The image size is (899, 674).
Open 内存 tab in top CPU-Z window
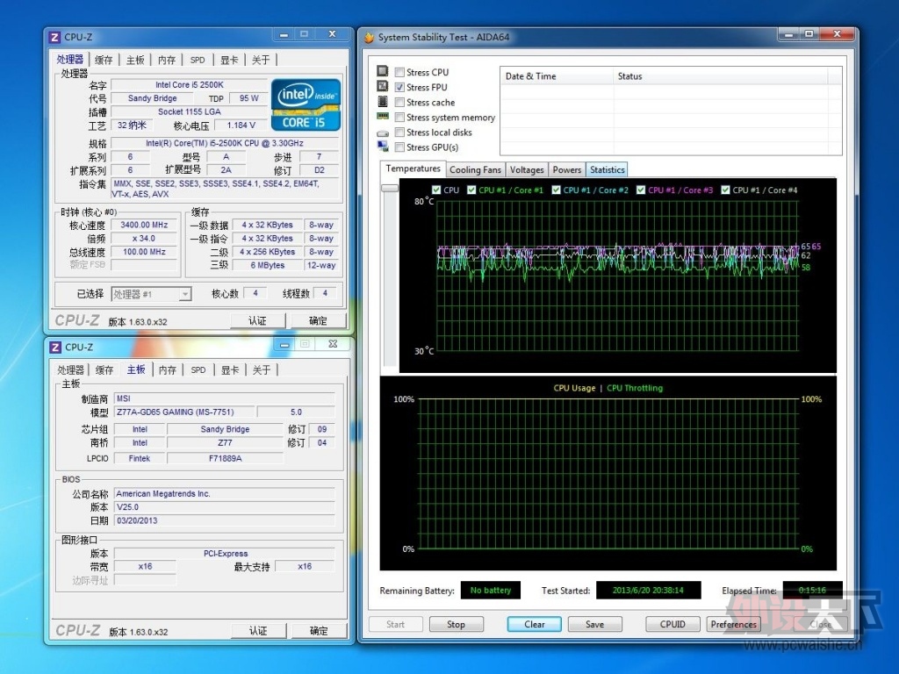167,60
